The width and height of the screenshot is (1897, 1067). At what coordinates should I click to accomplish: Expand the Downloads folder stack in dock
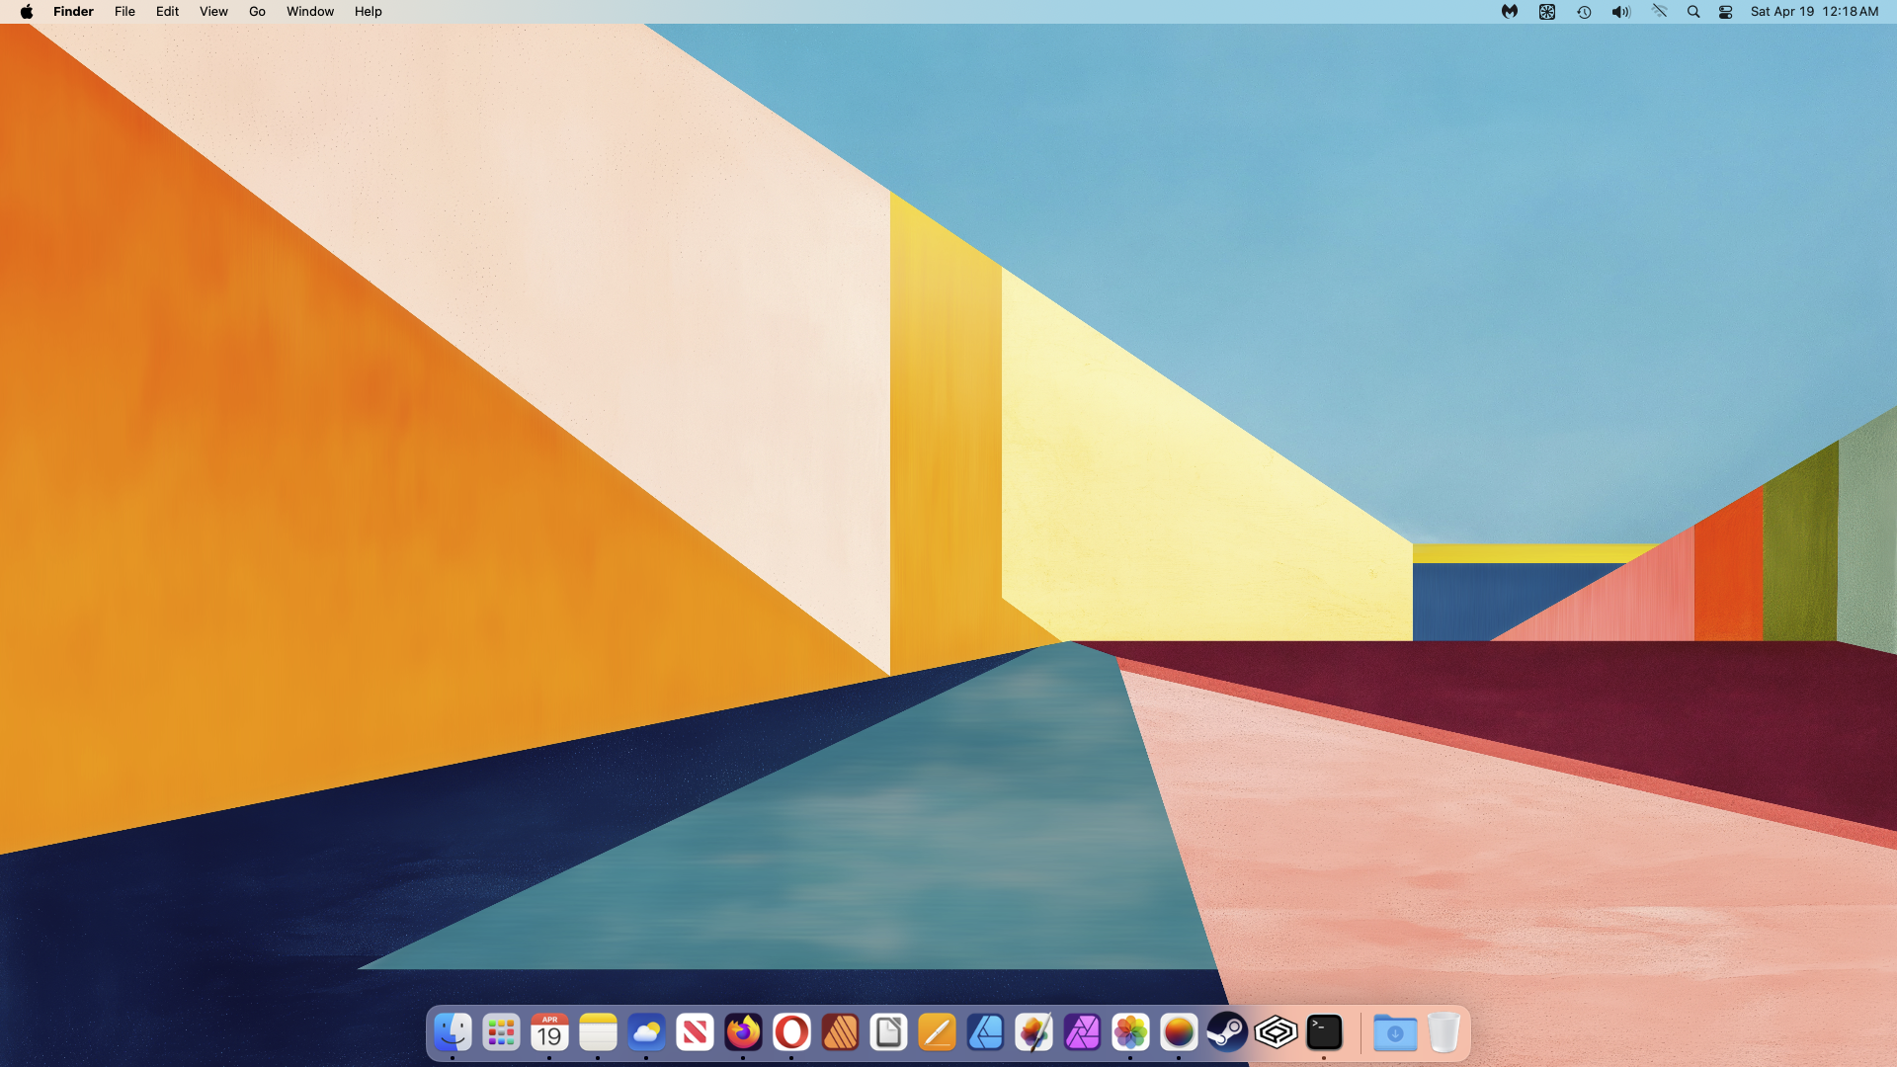pos(1395,1032)
